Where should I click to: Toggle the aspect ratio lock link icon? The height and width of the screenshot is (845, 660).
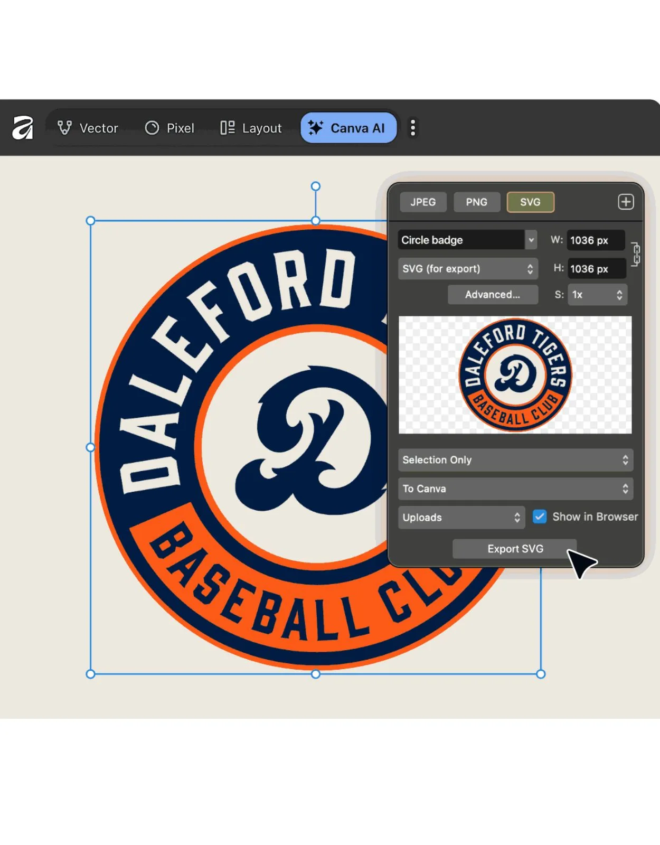point(636,255)
